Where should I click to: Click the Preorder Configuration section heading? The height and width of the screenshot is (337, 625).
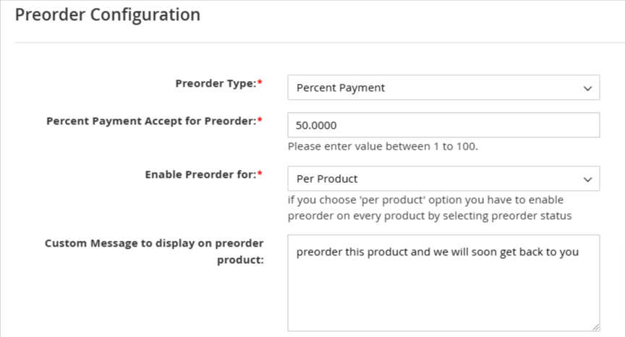click(107, 14)
